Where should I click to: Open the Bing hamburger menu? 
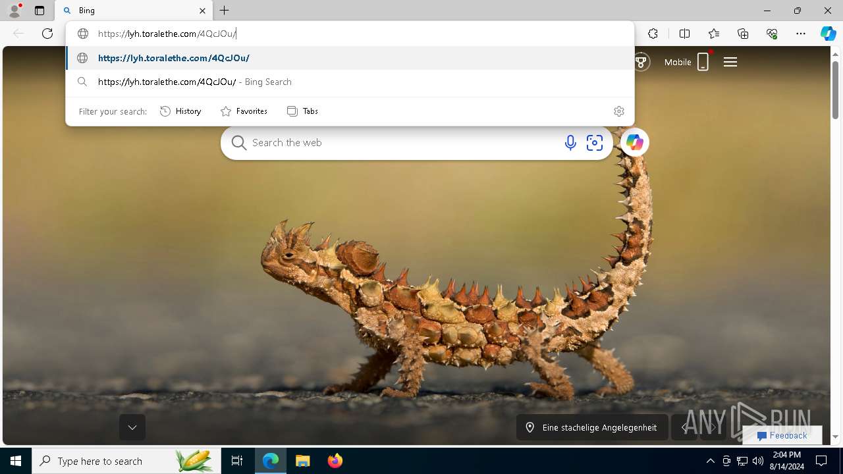coord(730,62)
